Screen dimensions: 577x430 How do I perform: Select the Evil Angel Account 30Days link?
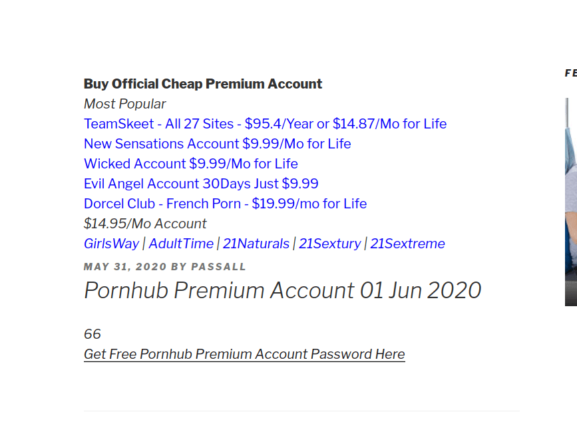201,183
